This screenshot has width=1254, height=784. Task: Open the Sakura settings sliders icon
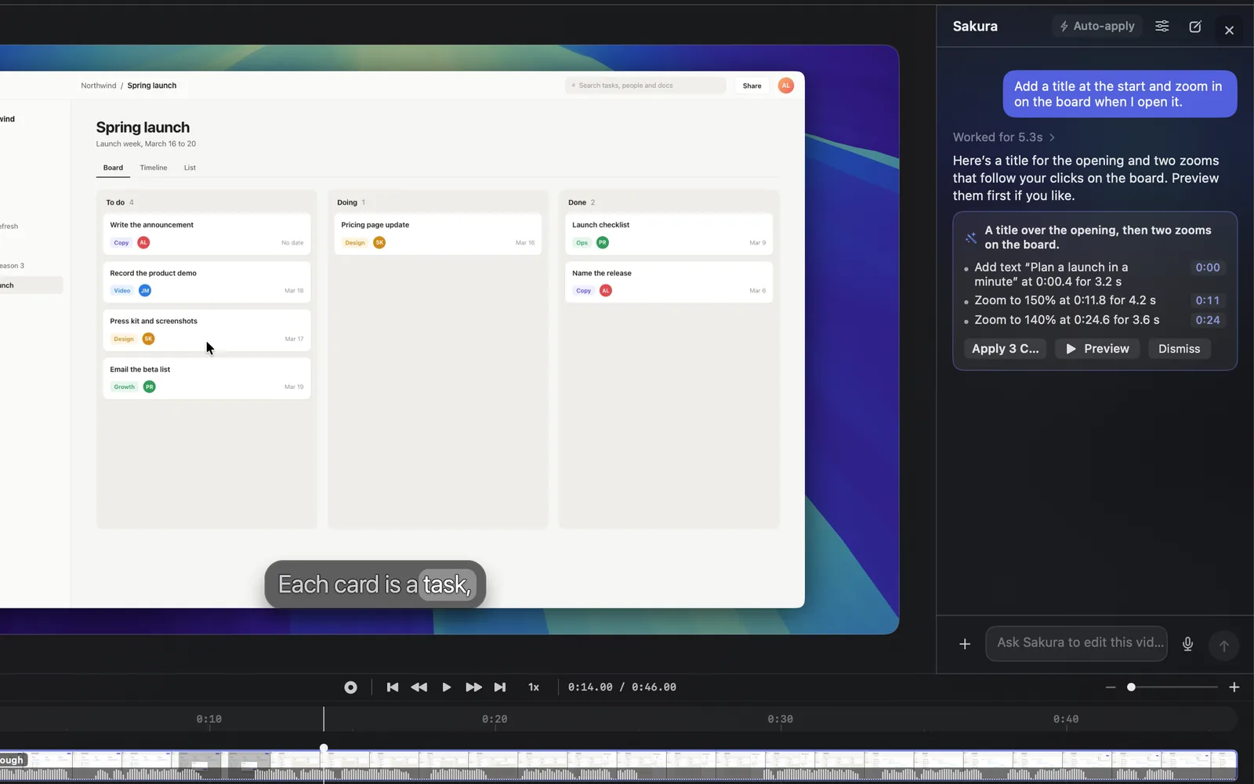click(x=1162, y=27)
